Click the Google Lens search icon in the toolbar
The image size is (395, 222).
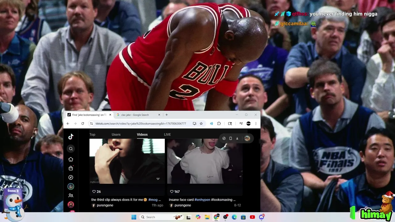point(230,123)
